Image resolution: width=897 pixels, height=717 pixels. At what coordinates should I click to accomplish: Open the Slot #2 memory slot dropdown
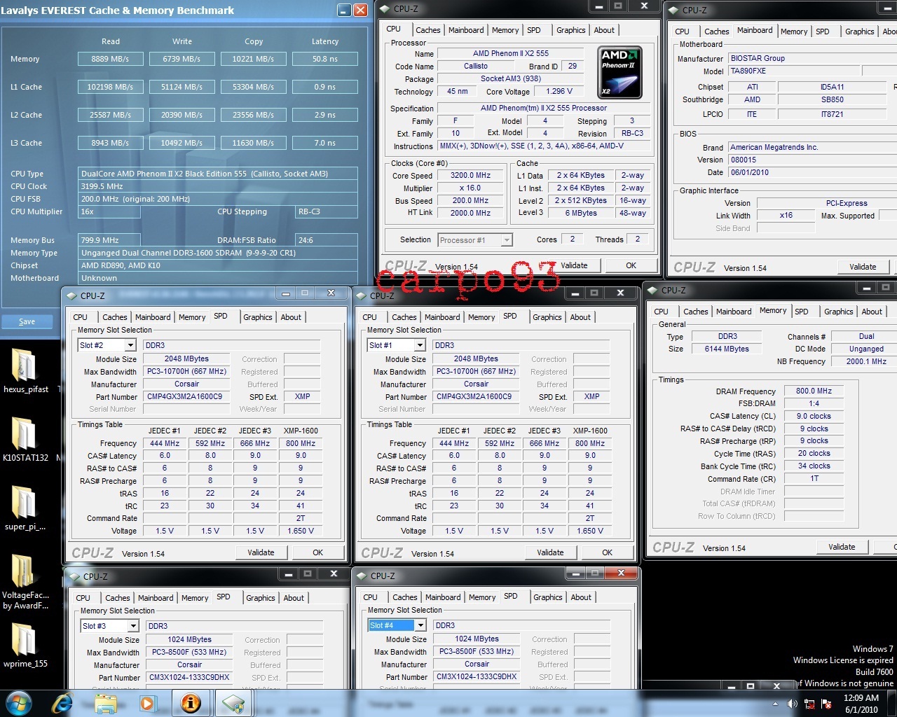tap(130, 345)
